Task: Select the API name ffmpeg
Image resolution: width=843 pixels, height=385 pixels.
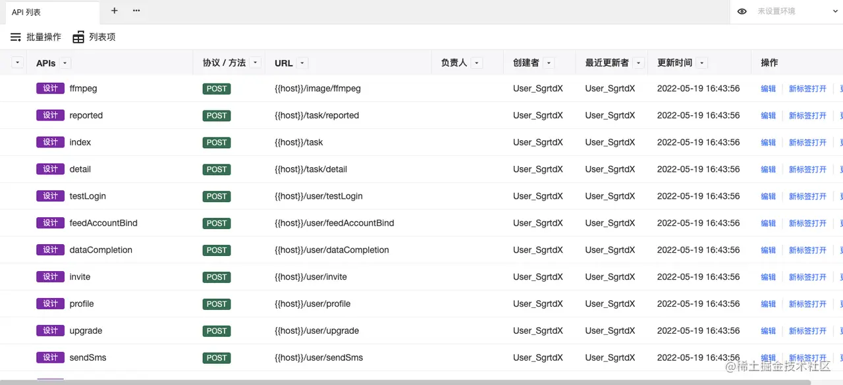Action: 83,88
